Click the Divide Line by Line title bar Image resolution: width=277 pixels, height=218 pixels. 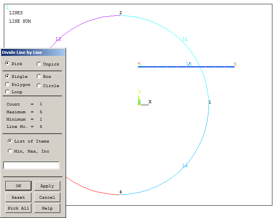click(x=33, y=52)
